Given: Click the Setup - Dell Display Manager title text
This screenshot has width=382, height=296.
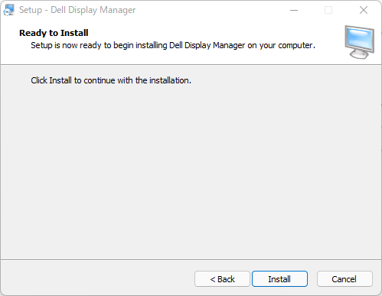Looking at the screenshot, I should coord(77,10).
